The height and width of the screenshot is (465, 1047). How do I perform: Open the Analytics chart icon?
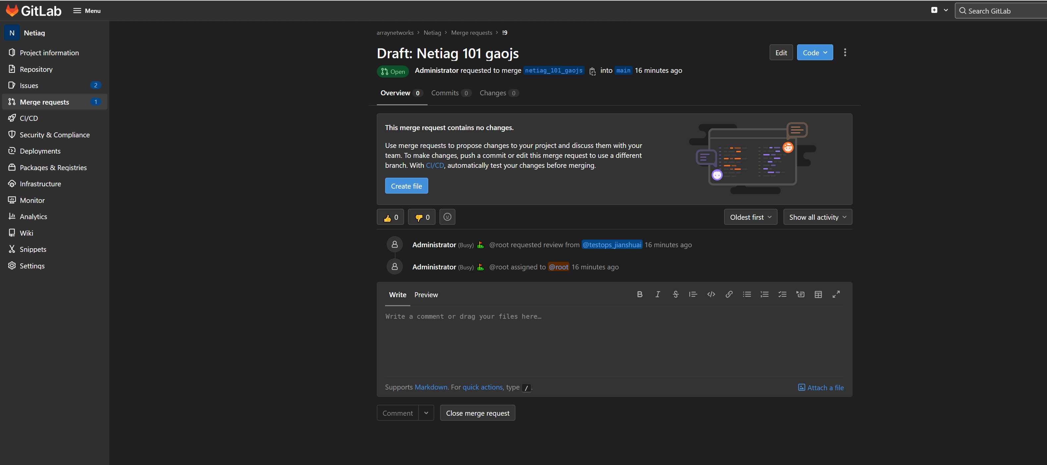point(12,216)
